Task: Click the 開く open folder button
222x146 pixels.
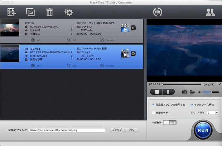Action: [132, 130]
